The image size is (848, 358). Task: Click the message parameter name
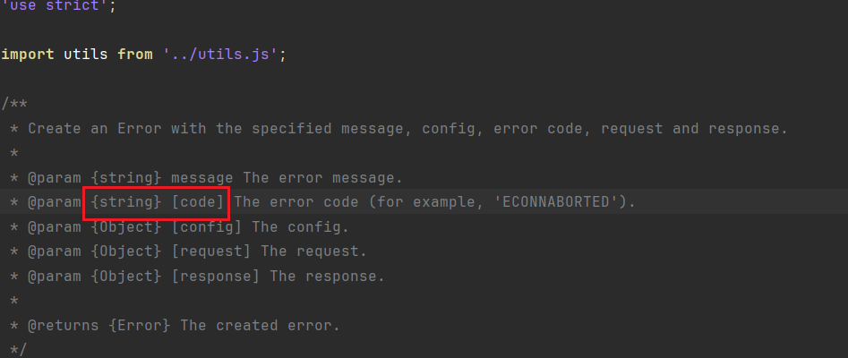pos(201,178)
